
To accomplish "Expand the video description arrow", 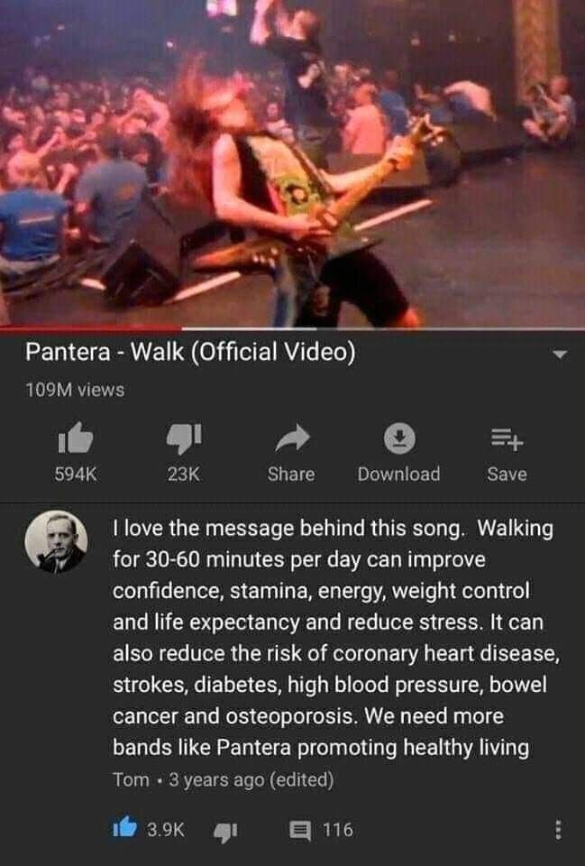I will [560, 355].
